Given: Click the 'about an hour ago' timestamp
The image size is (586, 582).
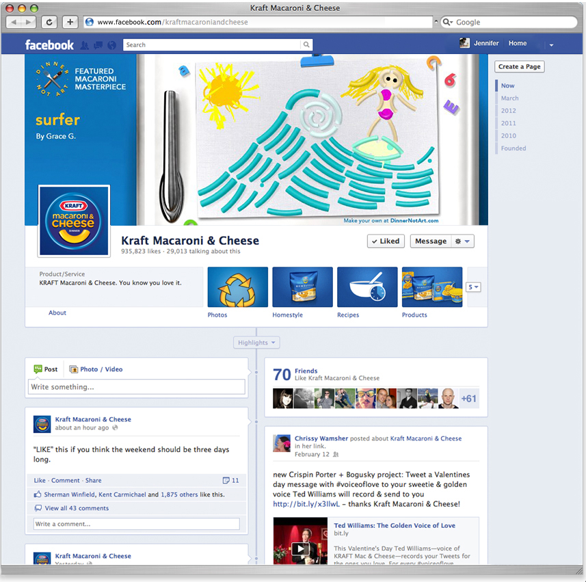Looking at the screenshot, I should 82,427.
